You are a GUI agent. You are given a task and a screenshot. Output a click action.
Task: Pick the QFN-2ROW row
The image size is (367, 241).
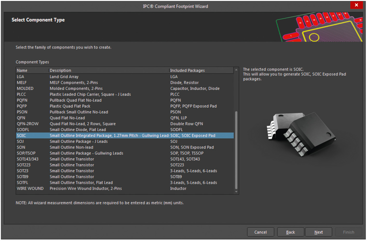(x=125, y=124)
